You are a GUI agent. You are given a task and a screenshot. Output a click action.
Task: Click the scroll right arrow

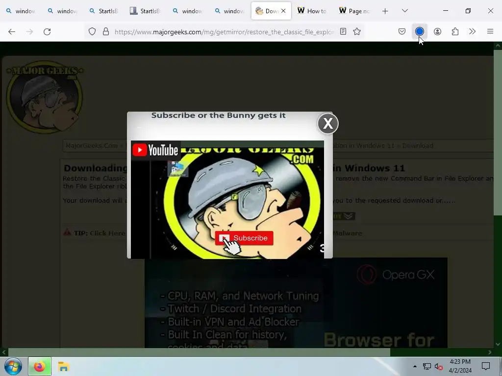(490, 352)
